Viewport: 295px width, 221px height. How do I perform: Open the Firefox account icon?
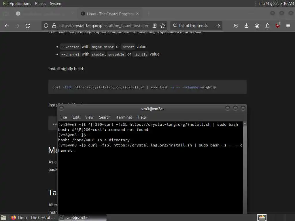(257, 26)
